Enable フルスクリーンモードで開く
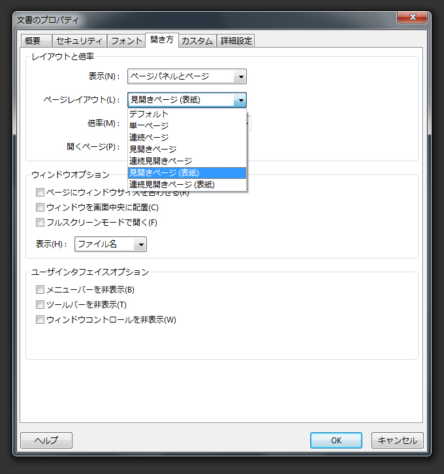This screenshot has width=444, height=474. (40, 223)
